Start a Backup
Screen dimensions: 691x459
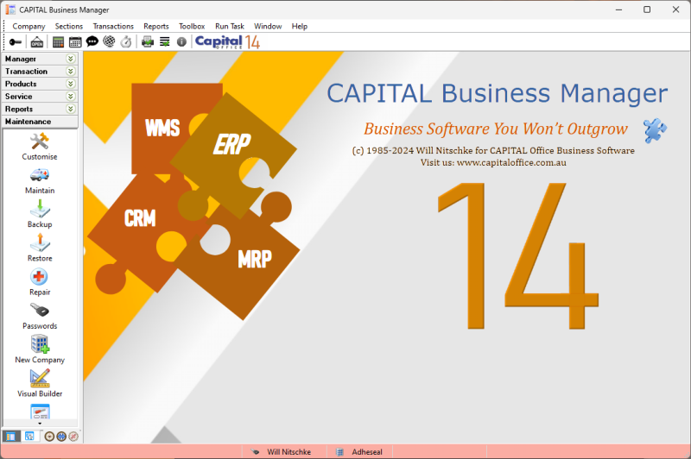40,214
